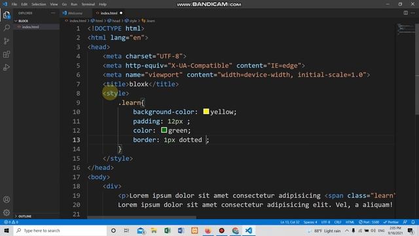
Task: Click the editor minimap
Action: [x=406, y=29]
